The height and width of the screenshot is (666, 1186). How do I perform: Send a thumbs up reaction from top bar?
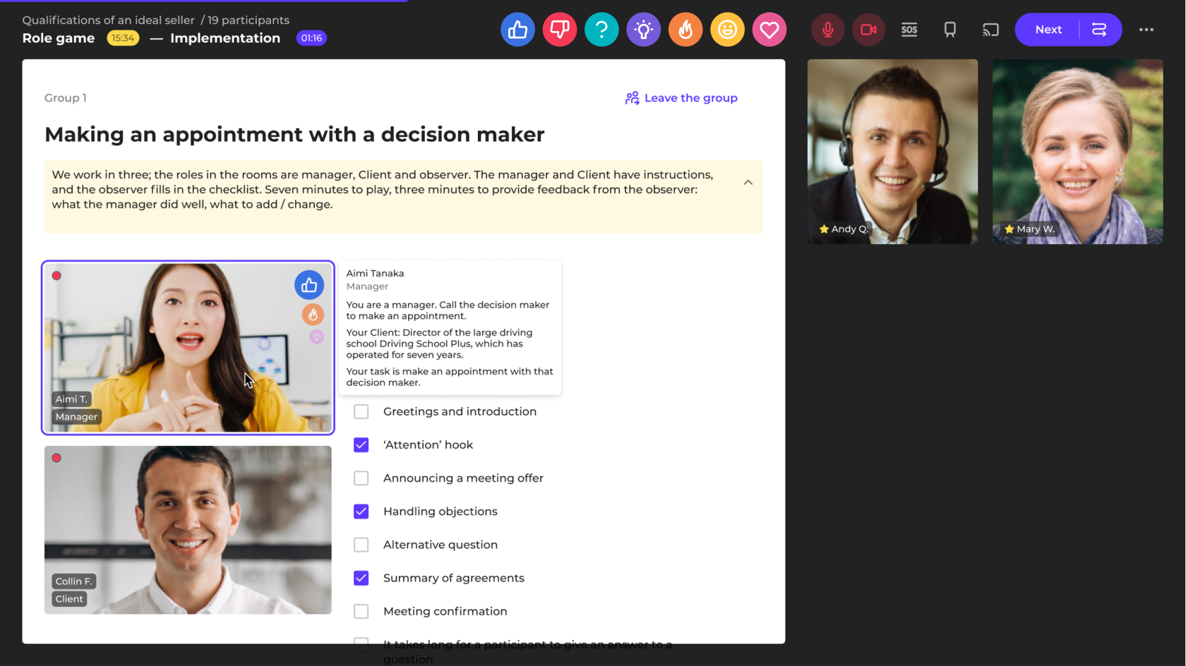[x=517, y=30]
